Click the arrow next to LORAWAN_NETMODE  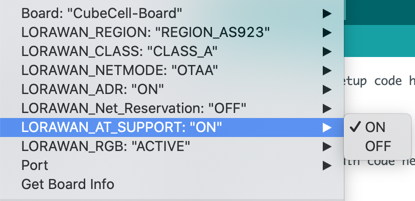pos(327,70)
